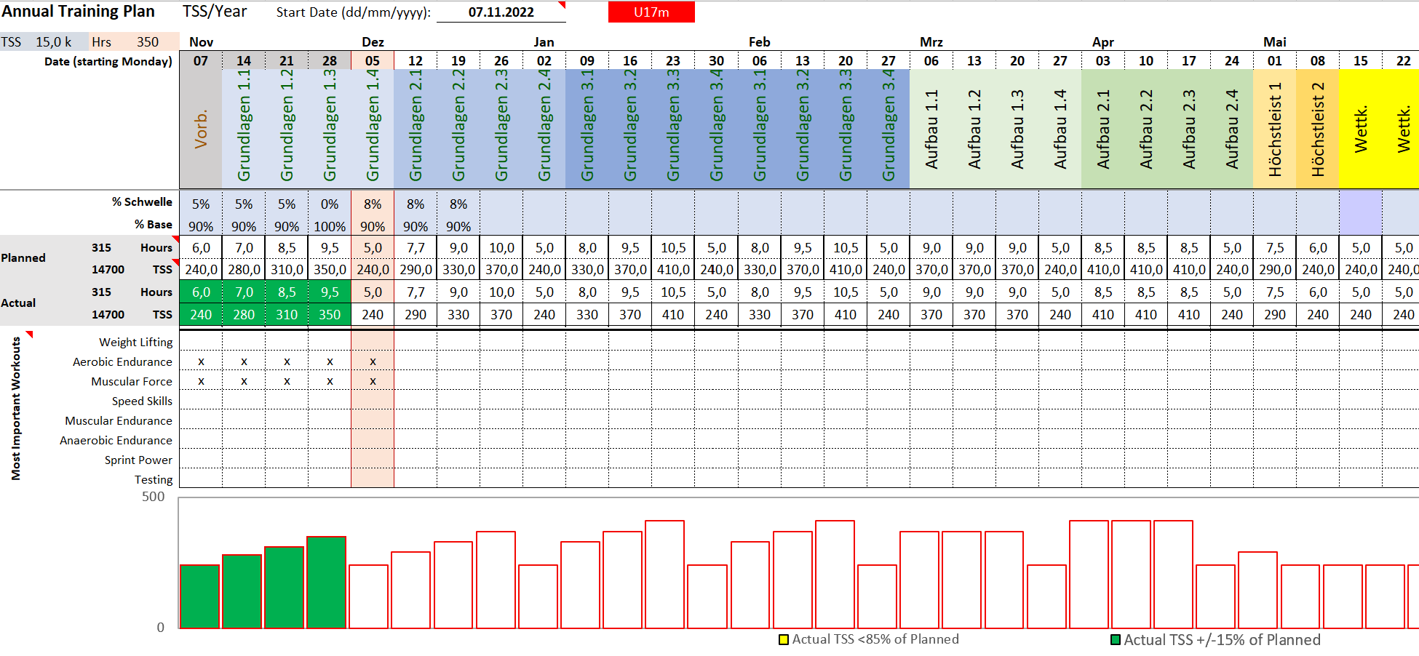Click planned TSS 290,0 for Dez 12

(416, 269)
